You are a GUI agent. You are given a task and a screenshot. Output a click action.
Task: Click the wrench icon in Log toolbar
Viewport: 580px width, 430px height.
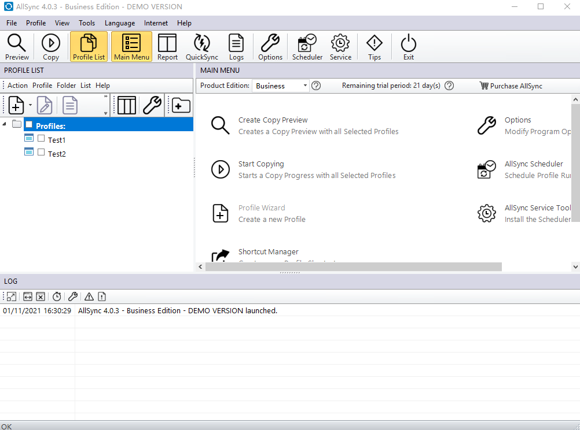[x=73, y=296]
